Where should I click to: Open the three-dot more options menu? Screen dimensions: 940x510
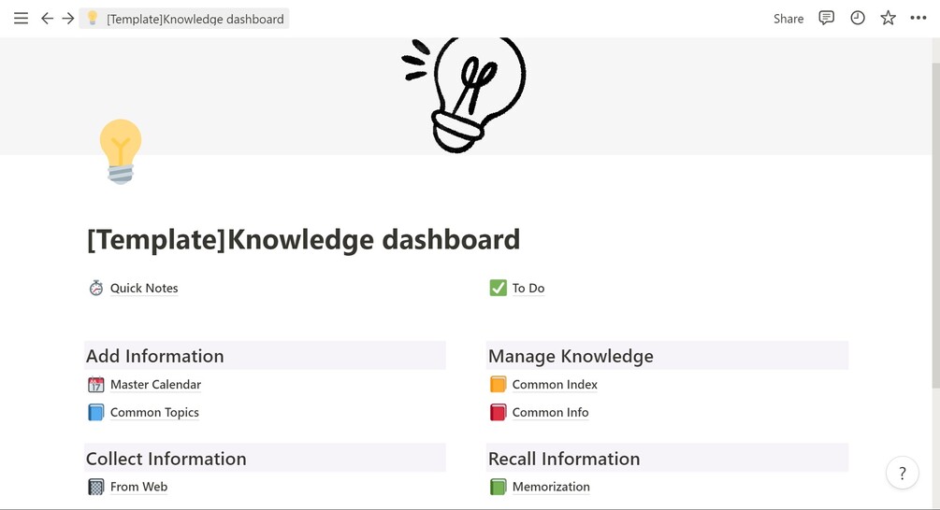click(x=918, y=19)
